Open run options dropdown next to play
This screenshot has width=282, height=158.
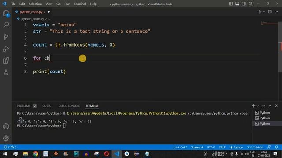[x=264, y=12]
